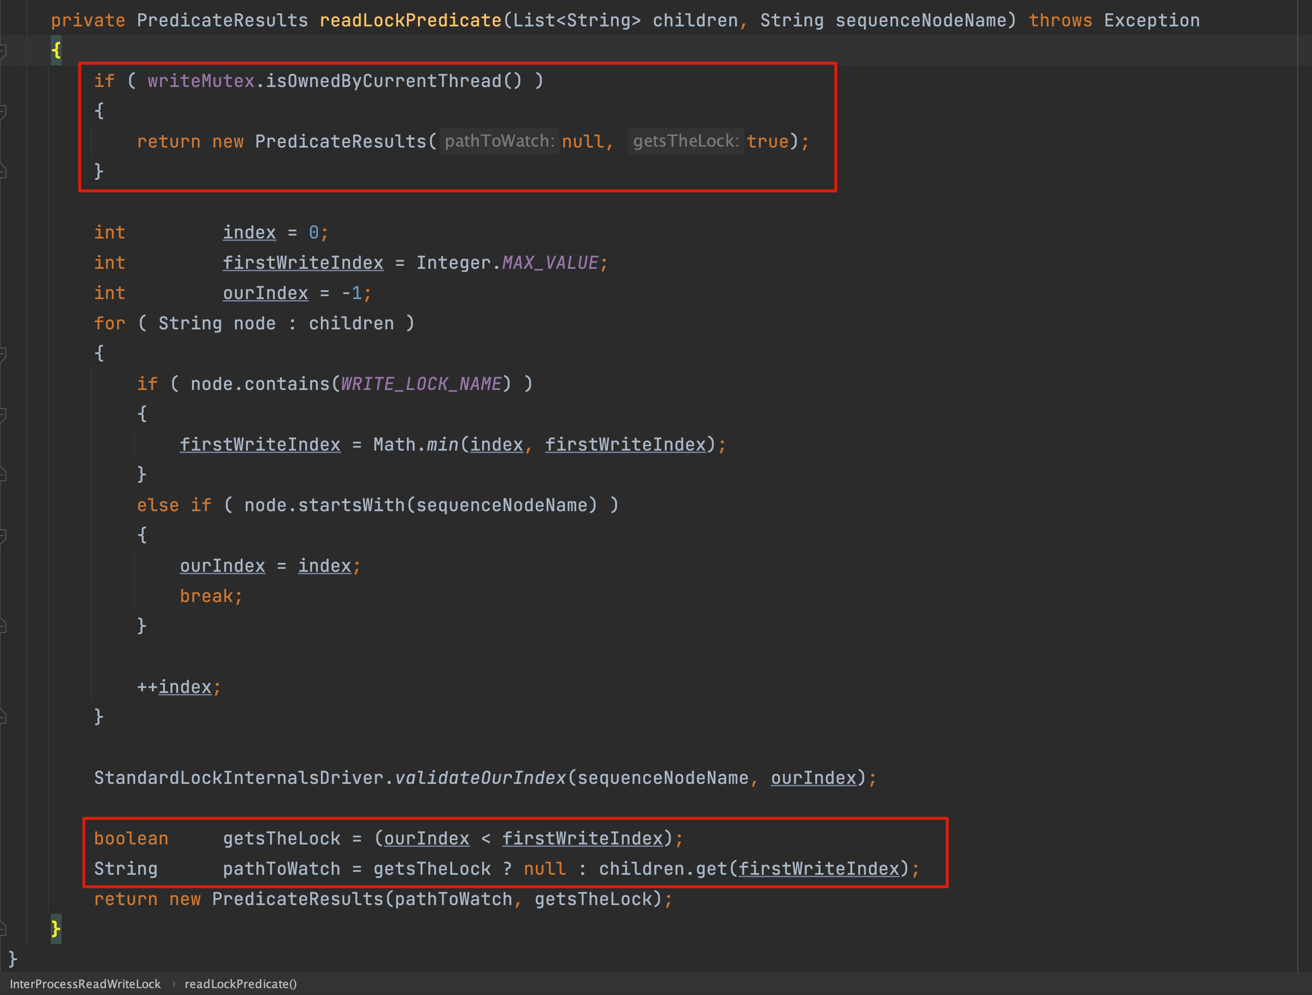Click the 'WRITE_LOCK_NAME' constant
The width and height of the screenshot is (1312, 995).
(422, 385)
